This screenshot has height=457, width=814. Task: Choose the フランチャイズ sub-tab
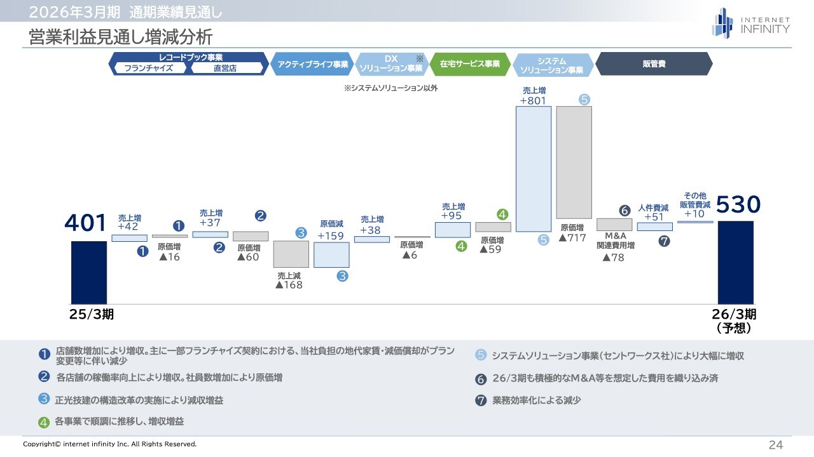click(149, 69)
